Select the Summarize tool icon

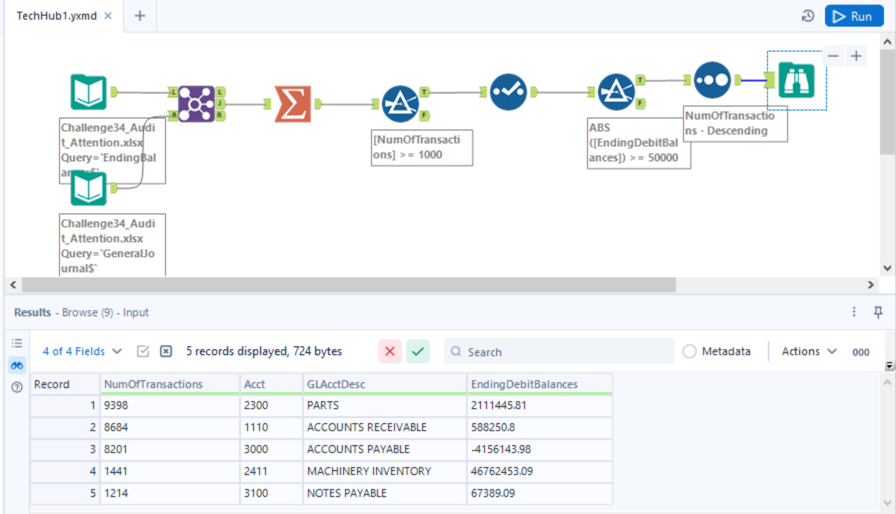[x=293, y=104]
